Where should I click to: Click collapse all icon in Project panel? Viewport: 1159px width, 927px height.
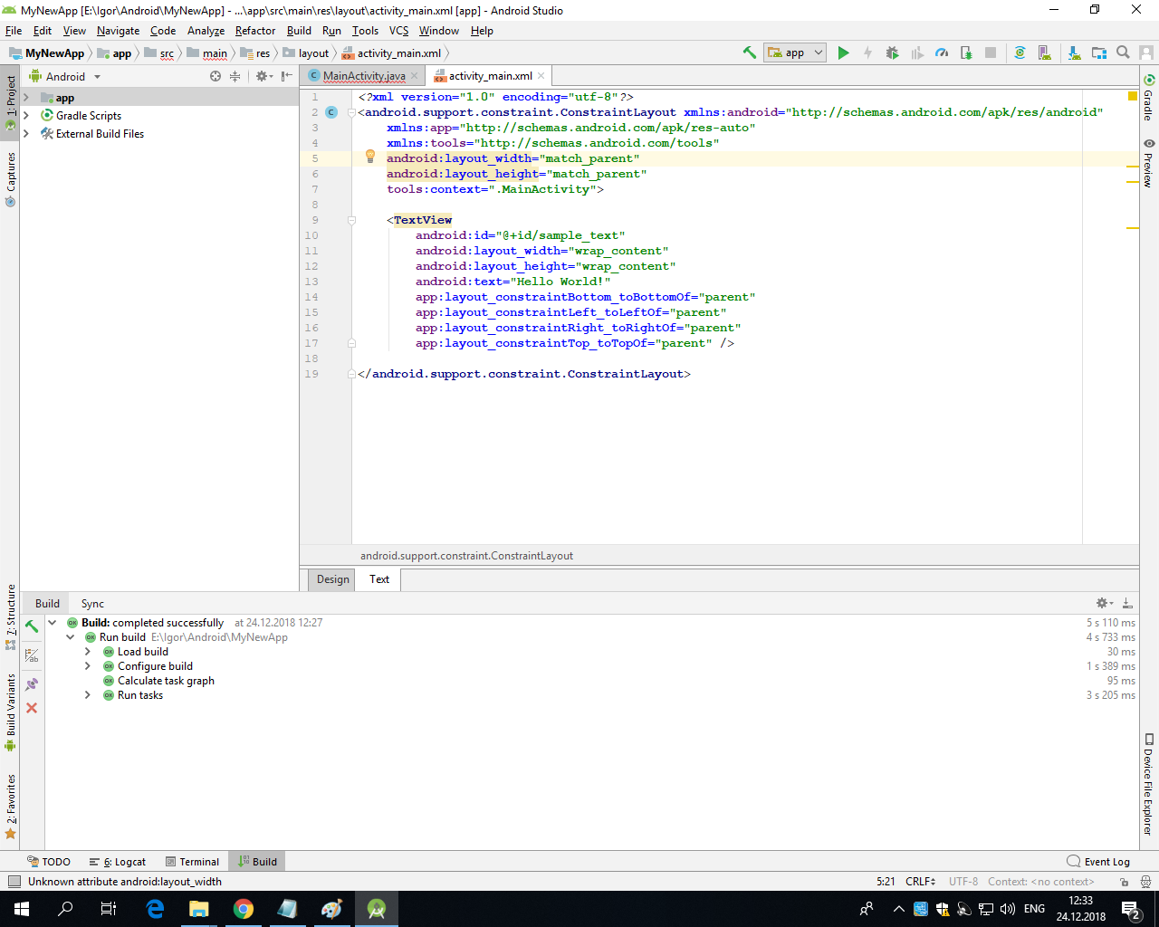tap(235, 76)
